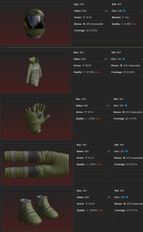
Task: Click blue gear icon next to Circ: 251
Action: pyautogui.click(x=124, y=59)
